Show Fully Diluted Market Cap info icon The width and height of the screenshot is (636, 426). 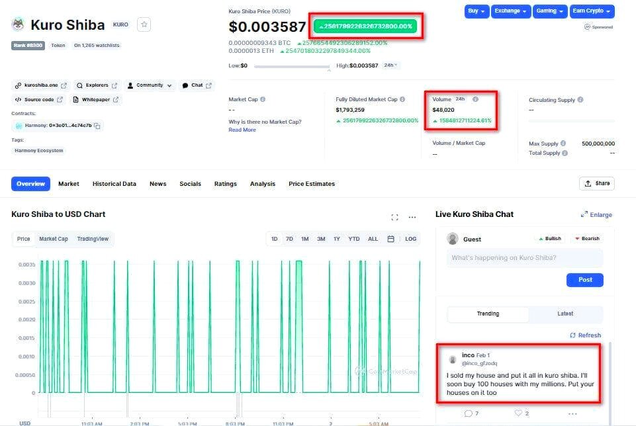(x=402, y=99)
